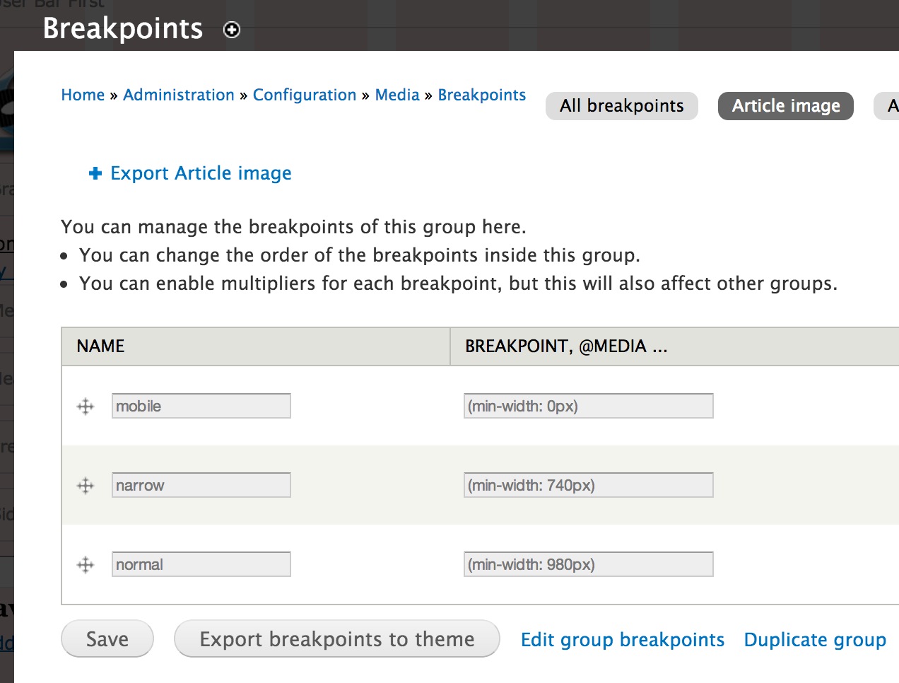Go to Configuration from the breadcrumb
The width and height of the screenshot is (899, 683).
[x=305, y=94]
